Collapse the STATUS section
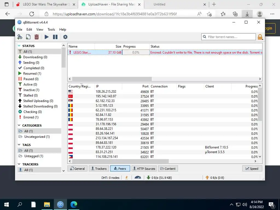 click(19, 46)
